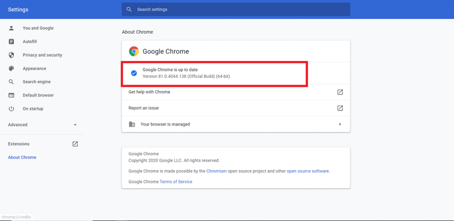Image resolution: width=454 pixels, height=221 pixels.
Task: Select About Chrome in sidebar
Action: (22, 157)
